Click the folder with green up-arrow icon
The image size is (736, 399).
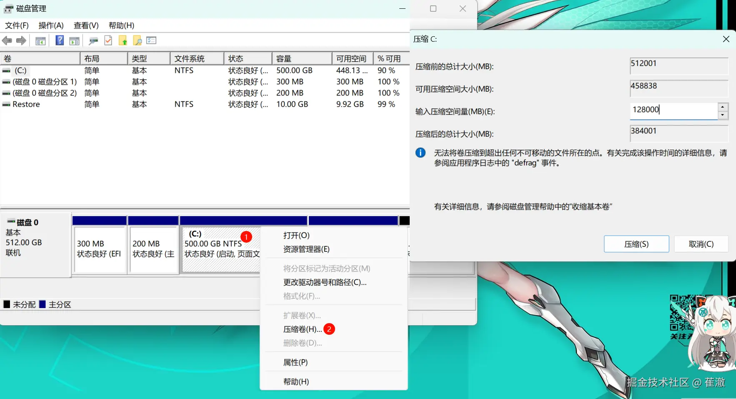pyautogui.click(x=123, y=40)
